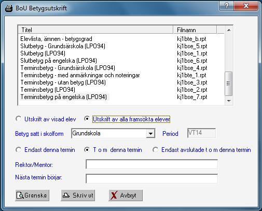Viewport: 262px width, 211px height.
Task: Click the Nästa termin börjar input field
Action: click(151, 179)
